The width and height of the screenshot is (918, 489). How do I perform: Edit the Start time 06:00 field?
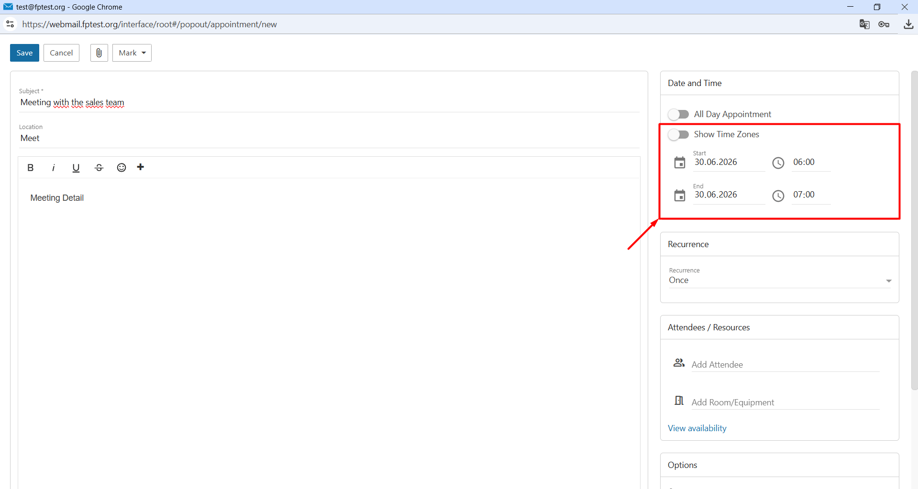(x=811, y=163)
